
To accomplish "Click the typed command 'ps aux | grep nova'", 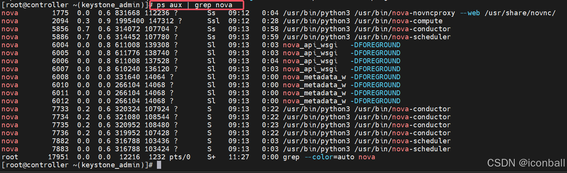I will [194, 5].
